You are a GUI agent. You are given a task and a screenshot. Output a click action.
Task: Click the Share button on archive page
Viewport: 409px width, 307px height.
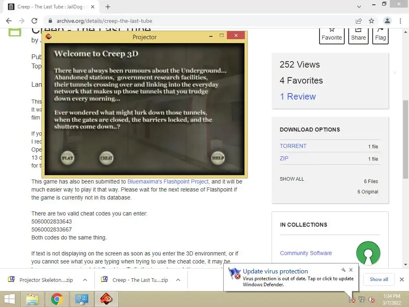[358, 36]
